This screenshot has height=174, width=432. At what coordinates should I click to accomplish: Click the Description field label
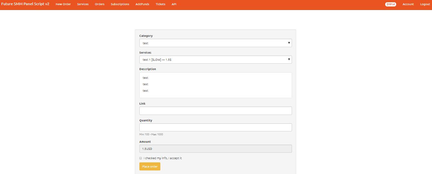(148, 69)
